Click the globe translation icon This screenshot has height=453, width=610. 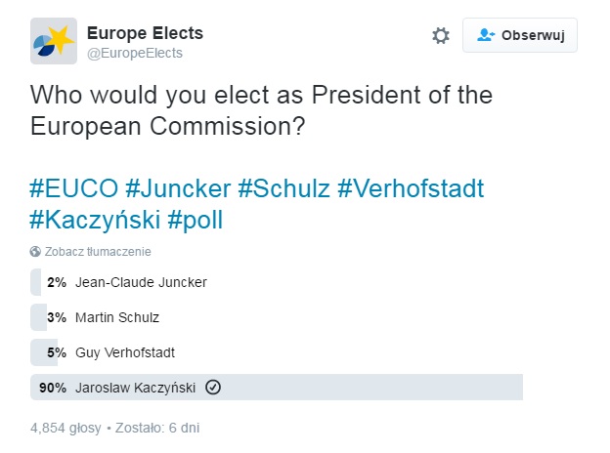[35, 251]
